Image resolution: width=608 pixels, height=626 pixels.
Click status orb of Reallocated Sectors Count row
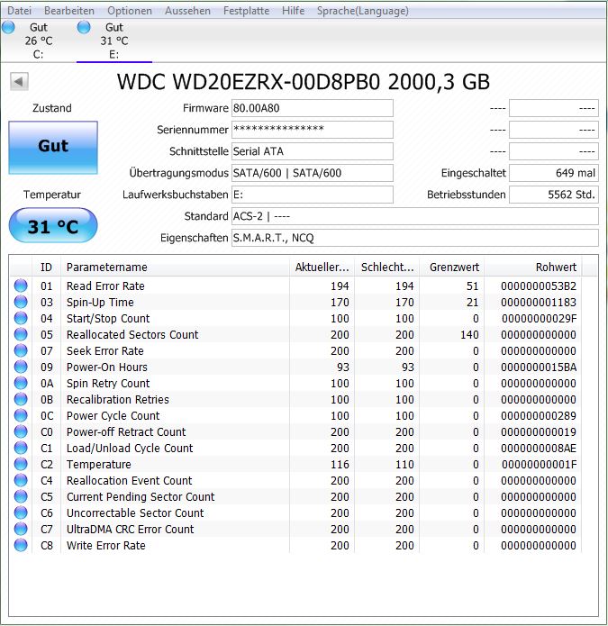21,334
